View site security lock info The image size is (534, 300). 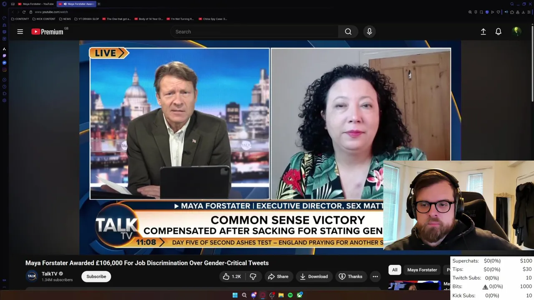(x=30, y=12)
